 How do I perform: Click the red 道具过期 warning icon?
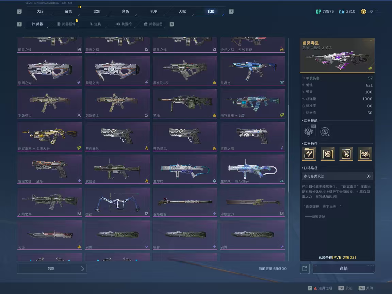point(315,288)
